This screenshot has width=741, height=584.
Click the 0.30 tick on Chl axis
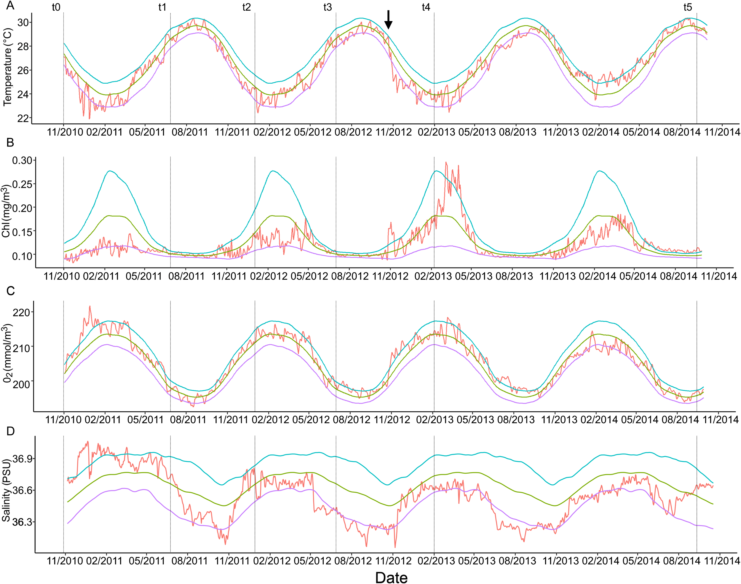(22, 160)
